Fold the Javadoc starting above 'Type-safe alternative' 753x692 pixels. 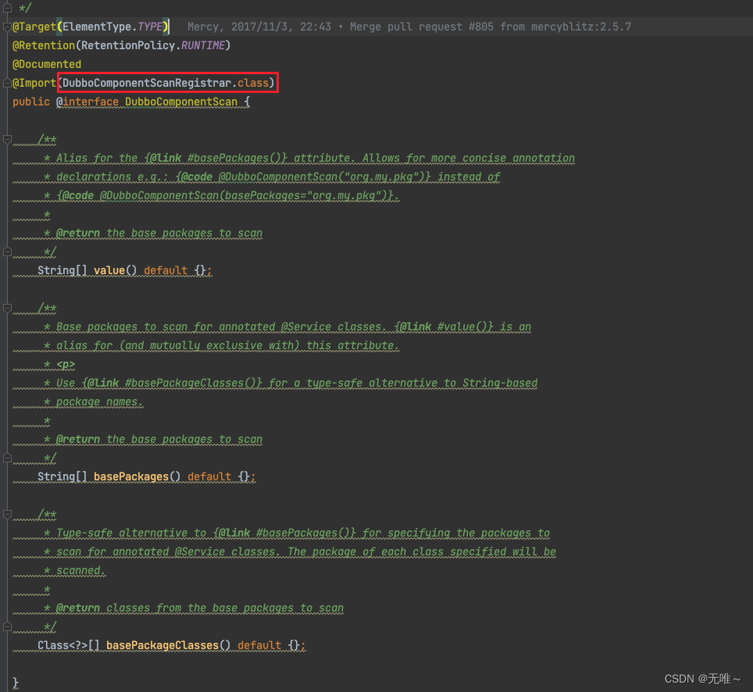tap(7, 515)
